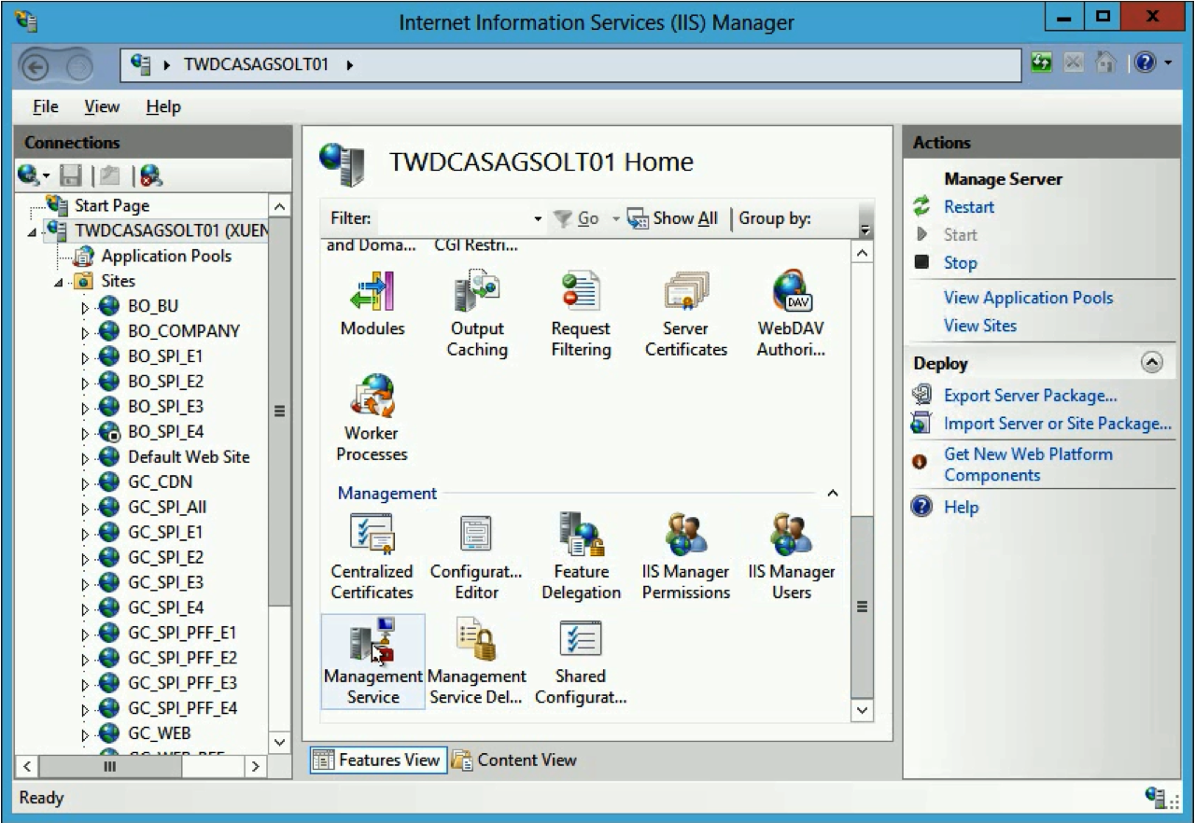
Task: Click Import Server or Site Package link
Action: [1057, 424]
